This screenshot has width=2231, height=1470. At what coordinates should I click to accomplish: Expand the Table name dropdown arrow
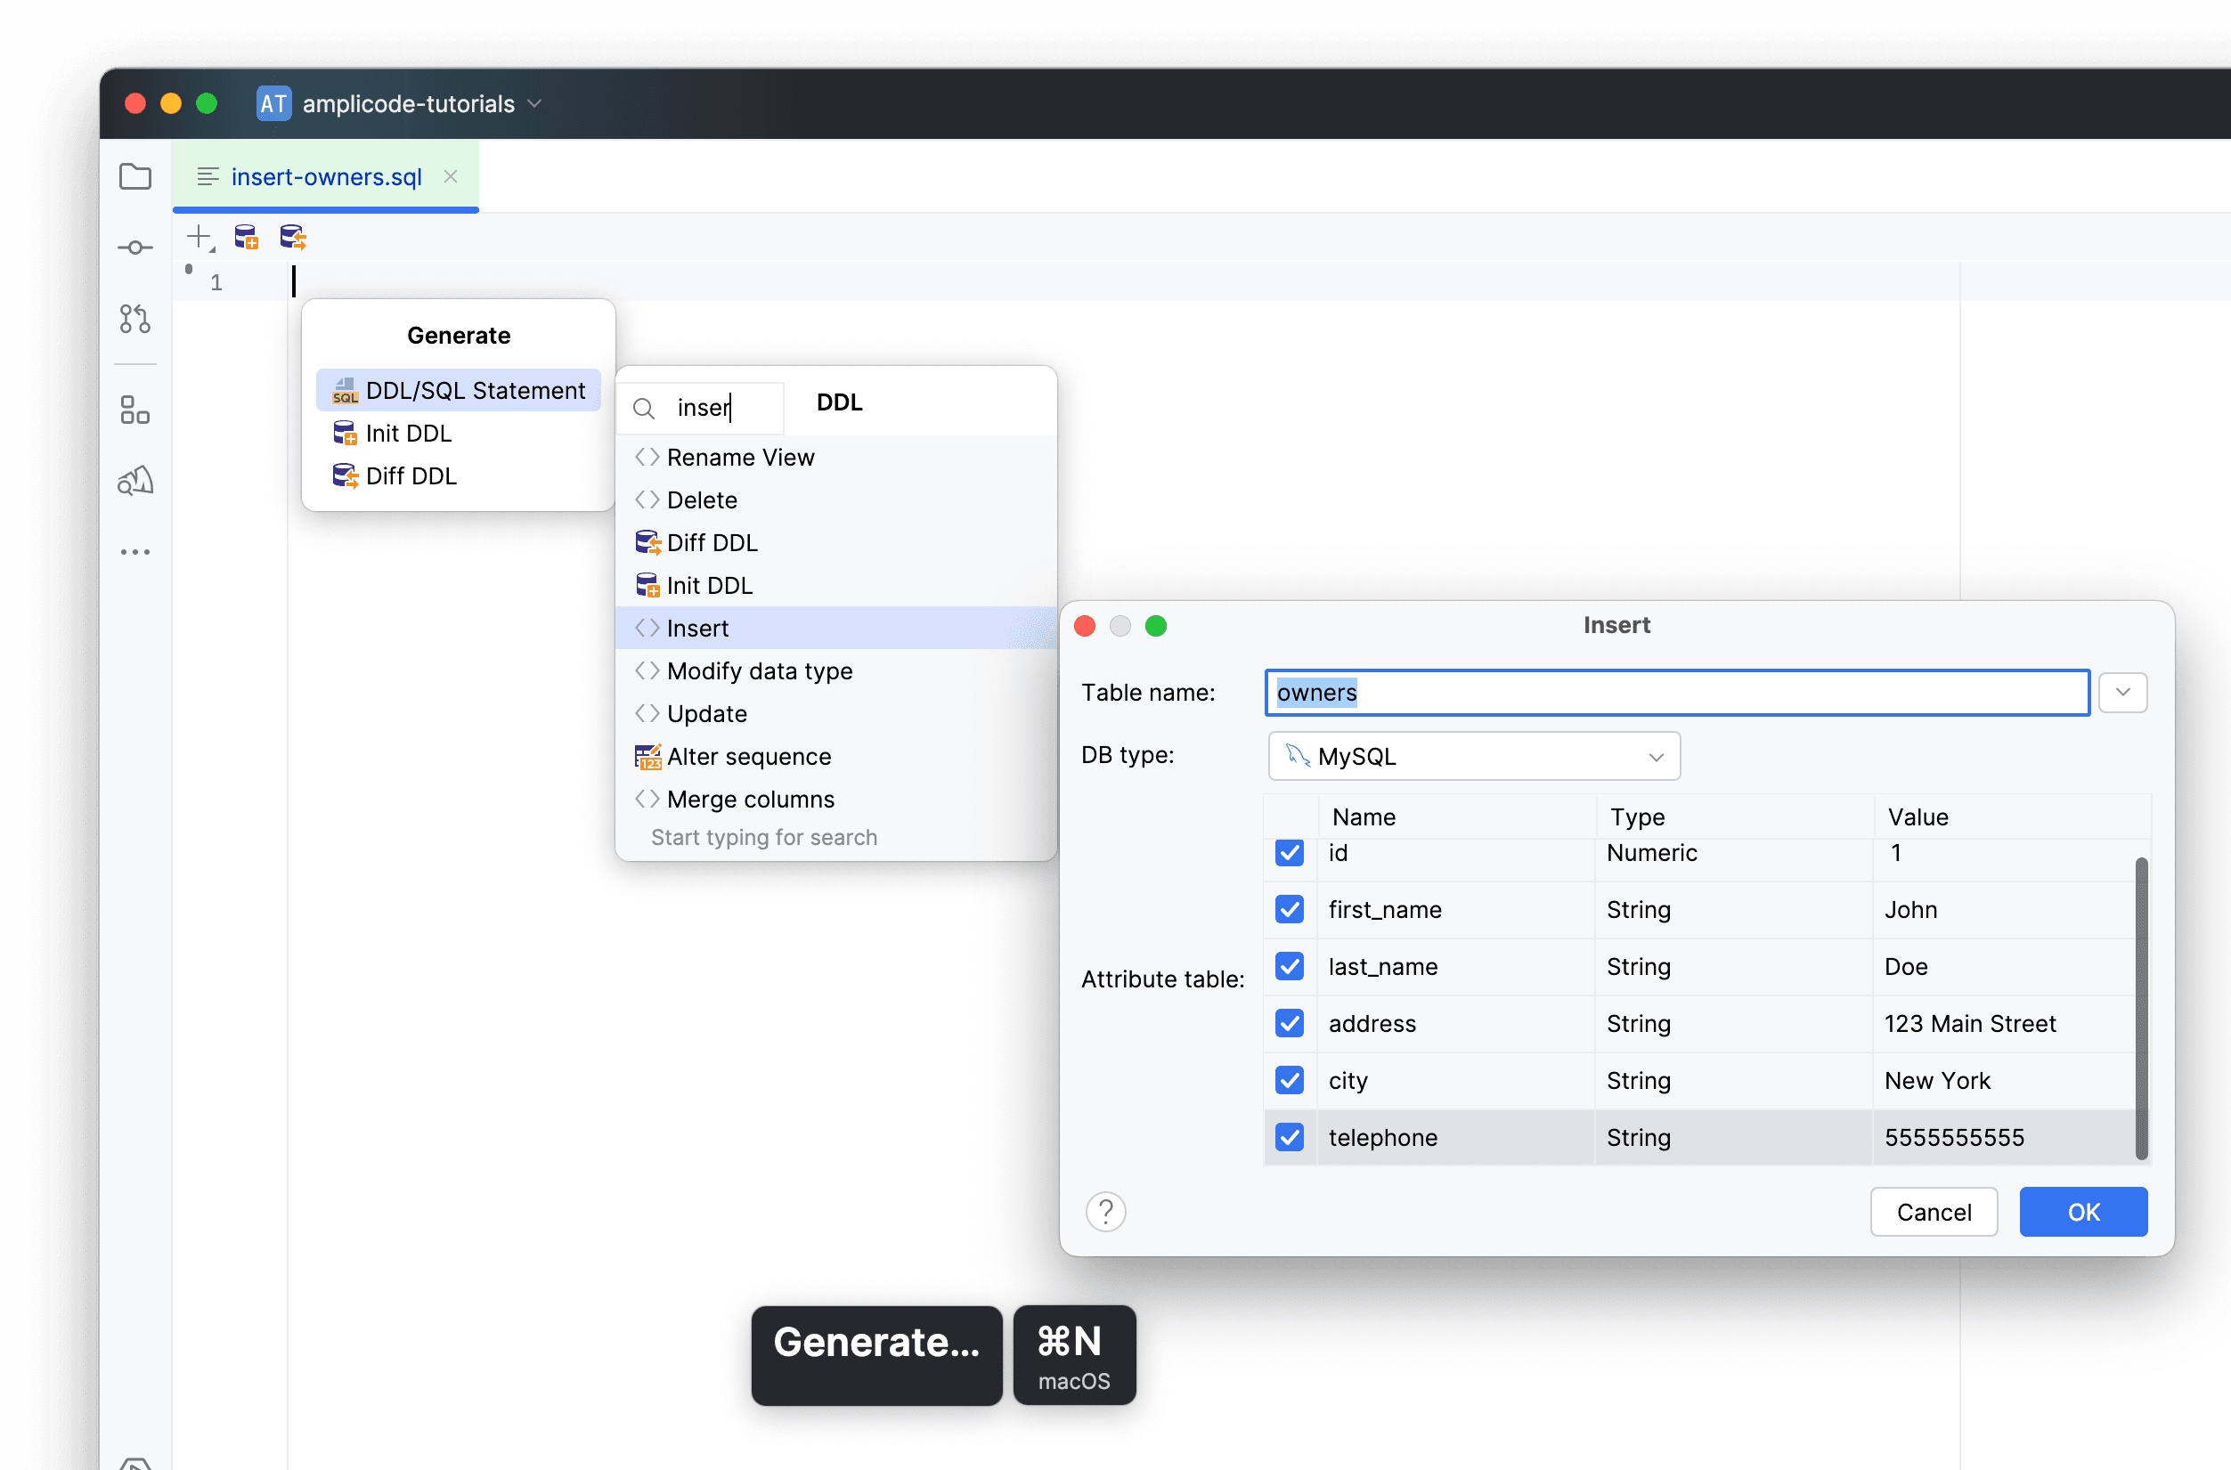pos(2122,693)
